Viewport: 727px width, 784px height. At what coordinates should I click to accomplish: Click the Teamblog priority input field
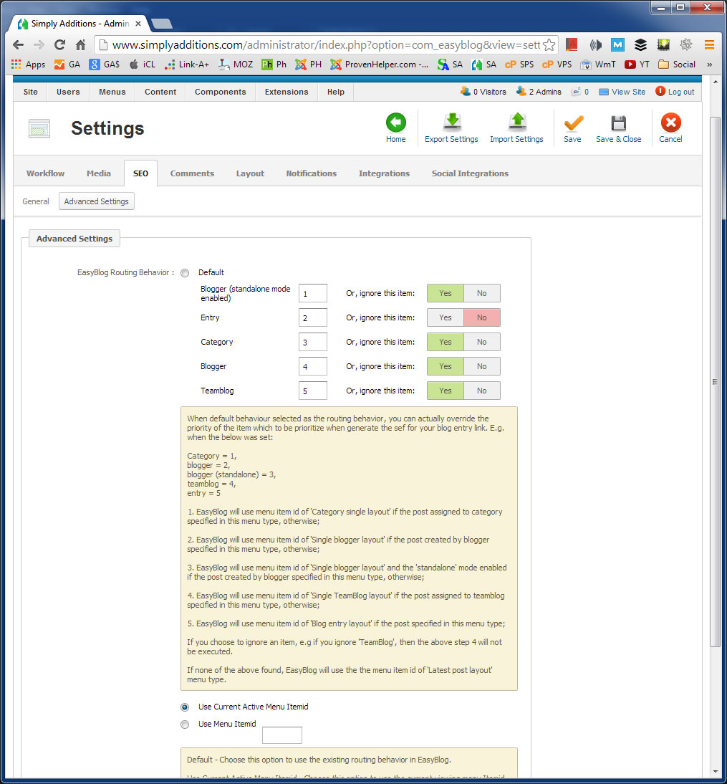[313, 391]
